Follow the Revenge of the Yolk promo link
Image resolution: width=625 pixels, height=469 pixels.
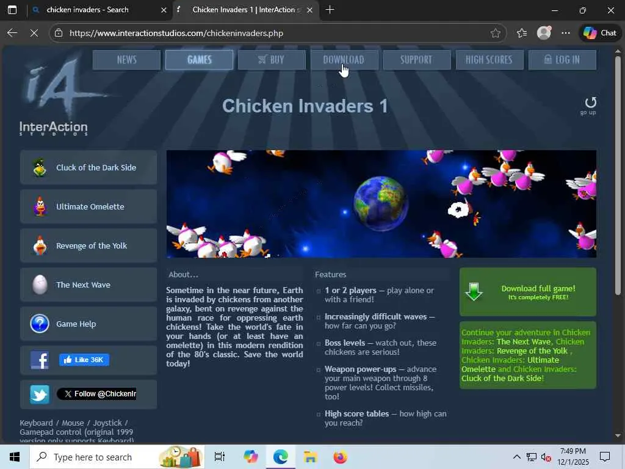[x=532, y=351]
